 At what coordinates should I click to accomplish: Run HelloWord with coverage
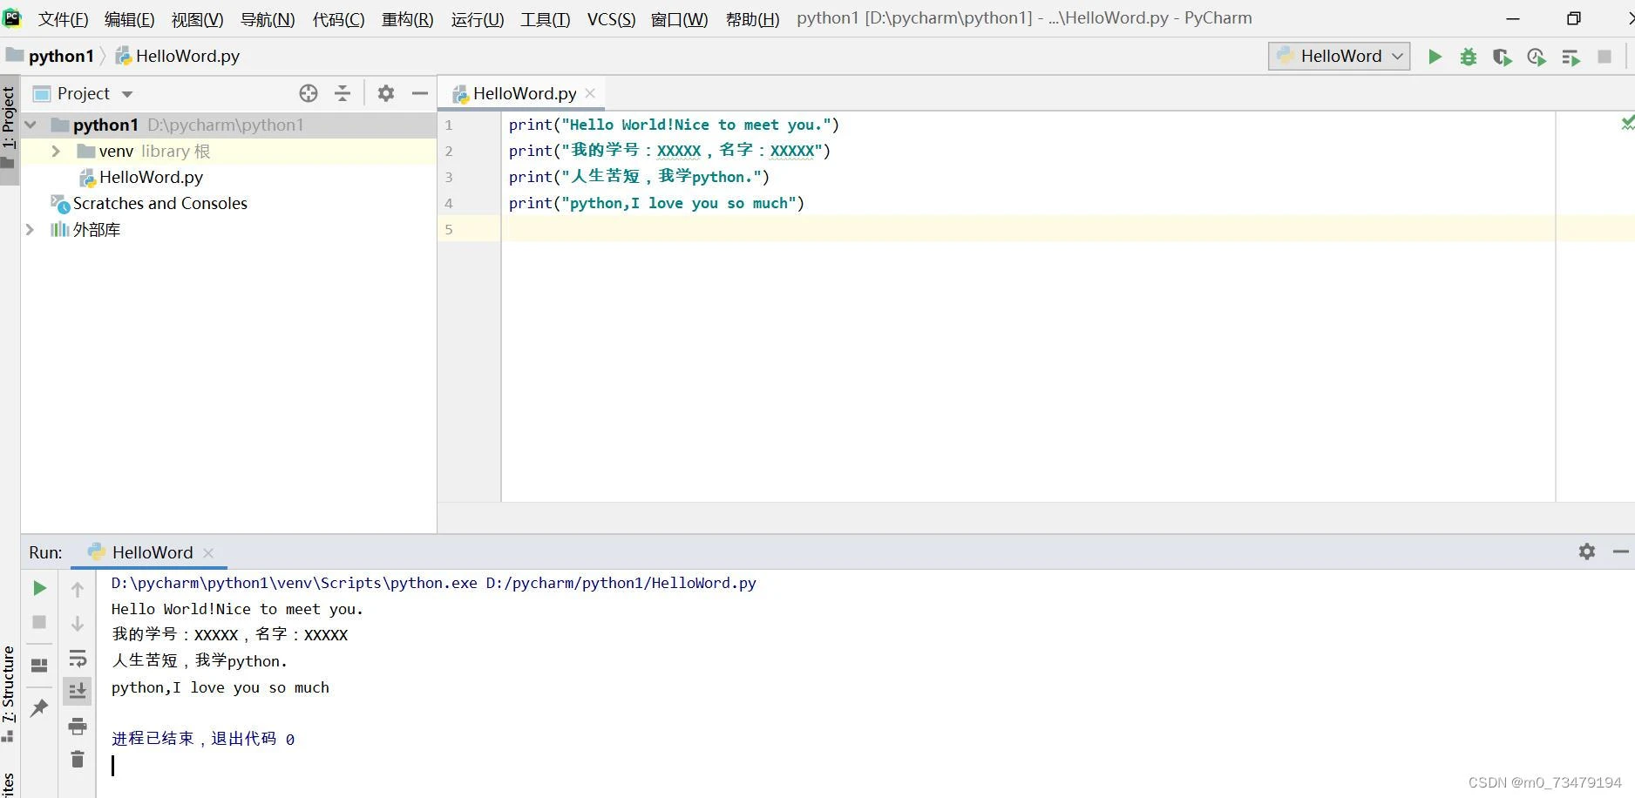1502,57
